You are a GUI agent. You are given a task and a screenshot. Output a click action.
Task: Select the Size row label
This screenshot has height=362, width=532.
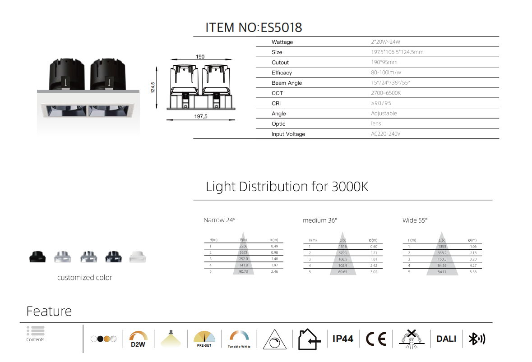click(277, 52)
